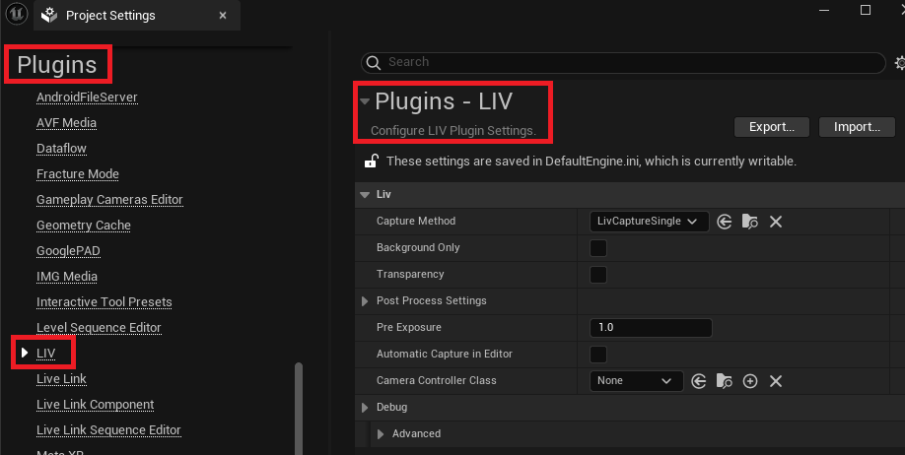Expand the Advanced section under Debug
Image resolution: width=905 pixels, height=455 pixels.
382,434
